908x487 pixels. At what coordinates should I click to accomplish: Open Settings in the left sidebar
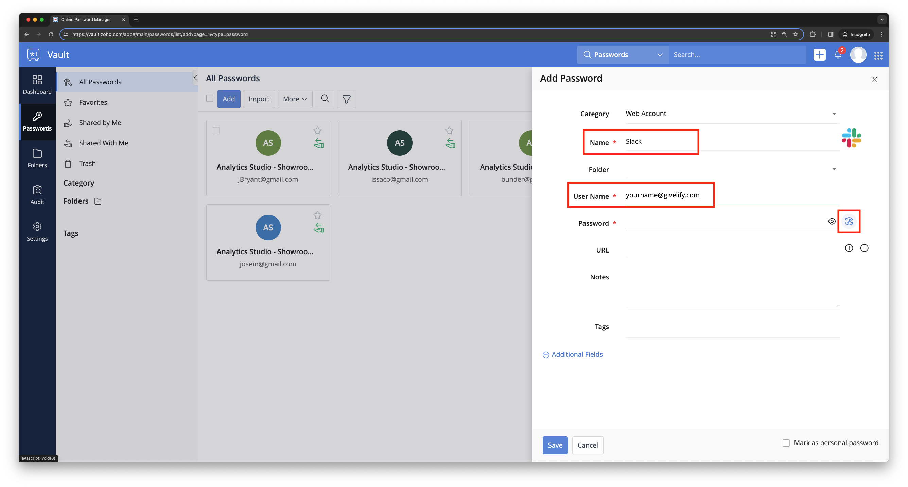click(x=37, y=231)
